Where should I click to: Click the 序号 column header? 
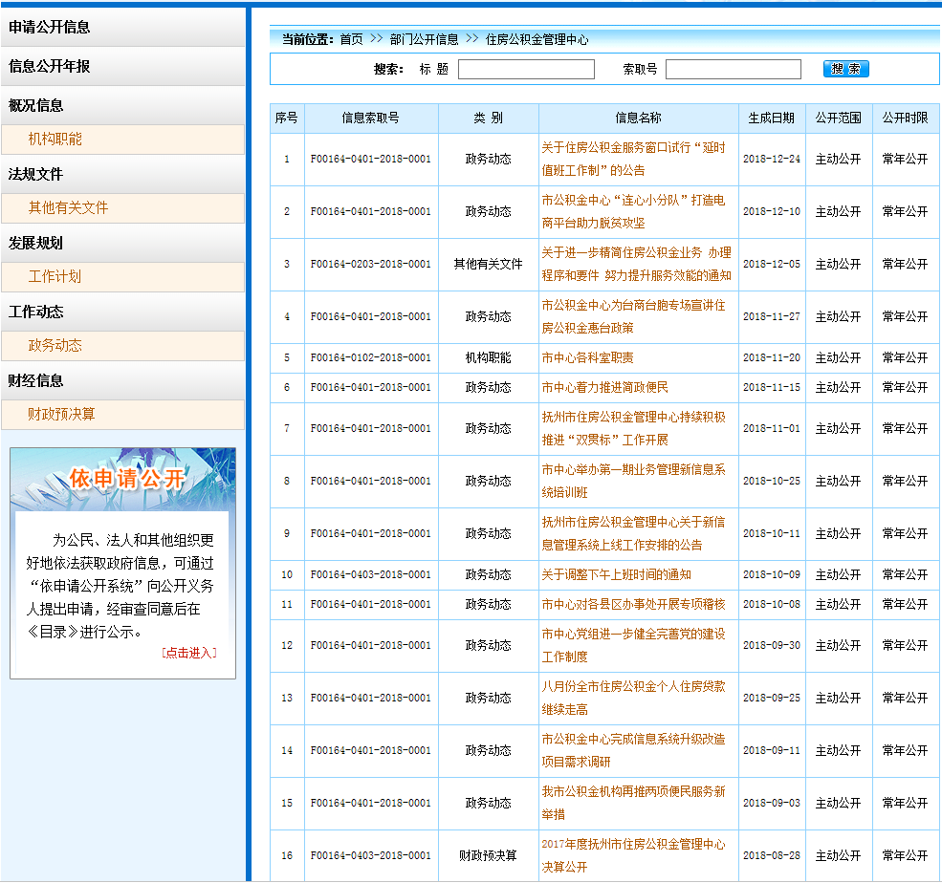(x=287, y=118)
